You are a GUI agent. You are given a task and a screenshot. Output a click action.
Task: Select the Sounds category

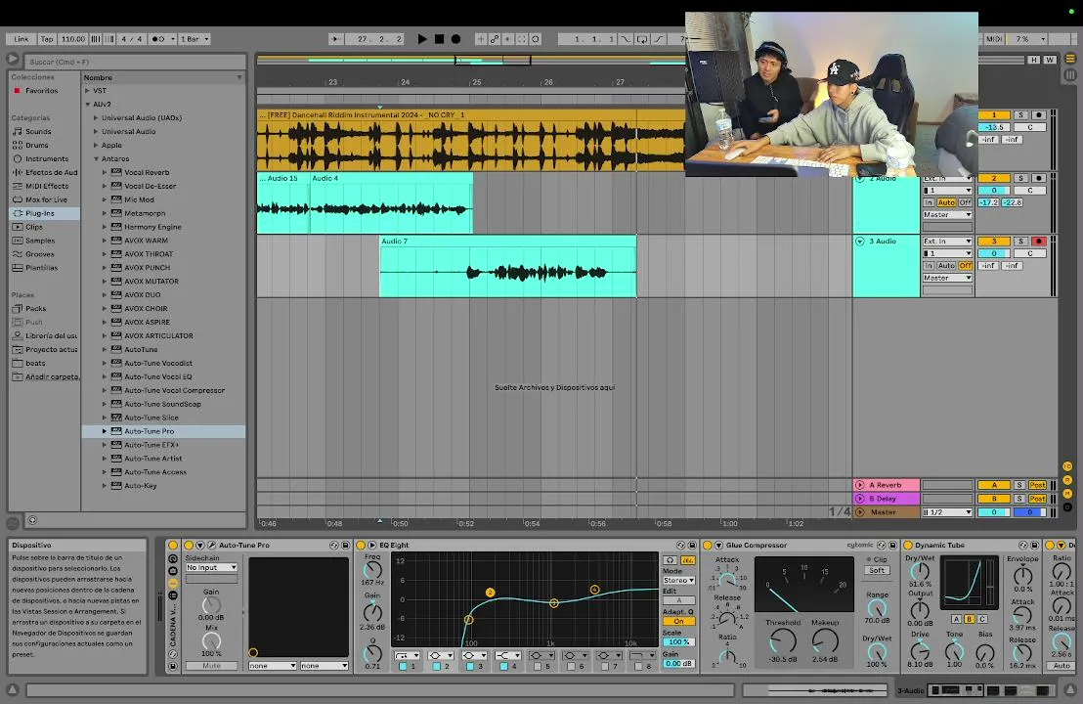(x=38, y=131)
